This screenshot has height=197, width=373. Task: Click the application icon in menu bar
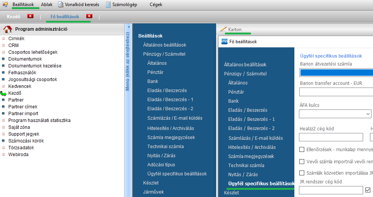pyautogui.click(x=5, y=5)
